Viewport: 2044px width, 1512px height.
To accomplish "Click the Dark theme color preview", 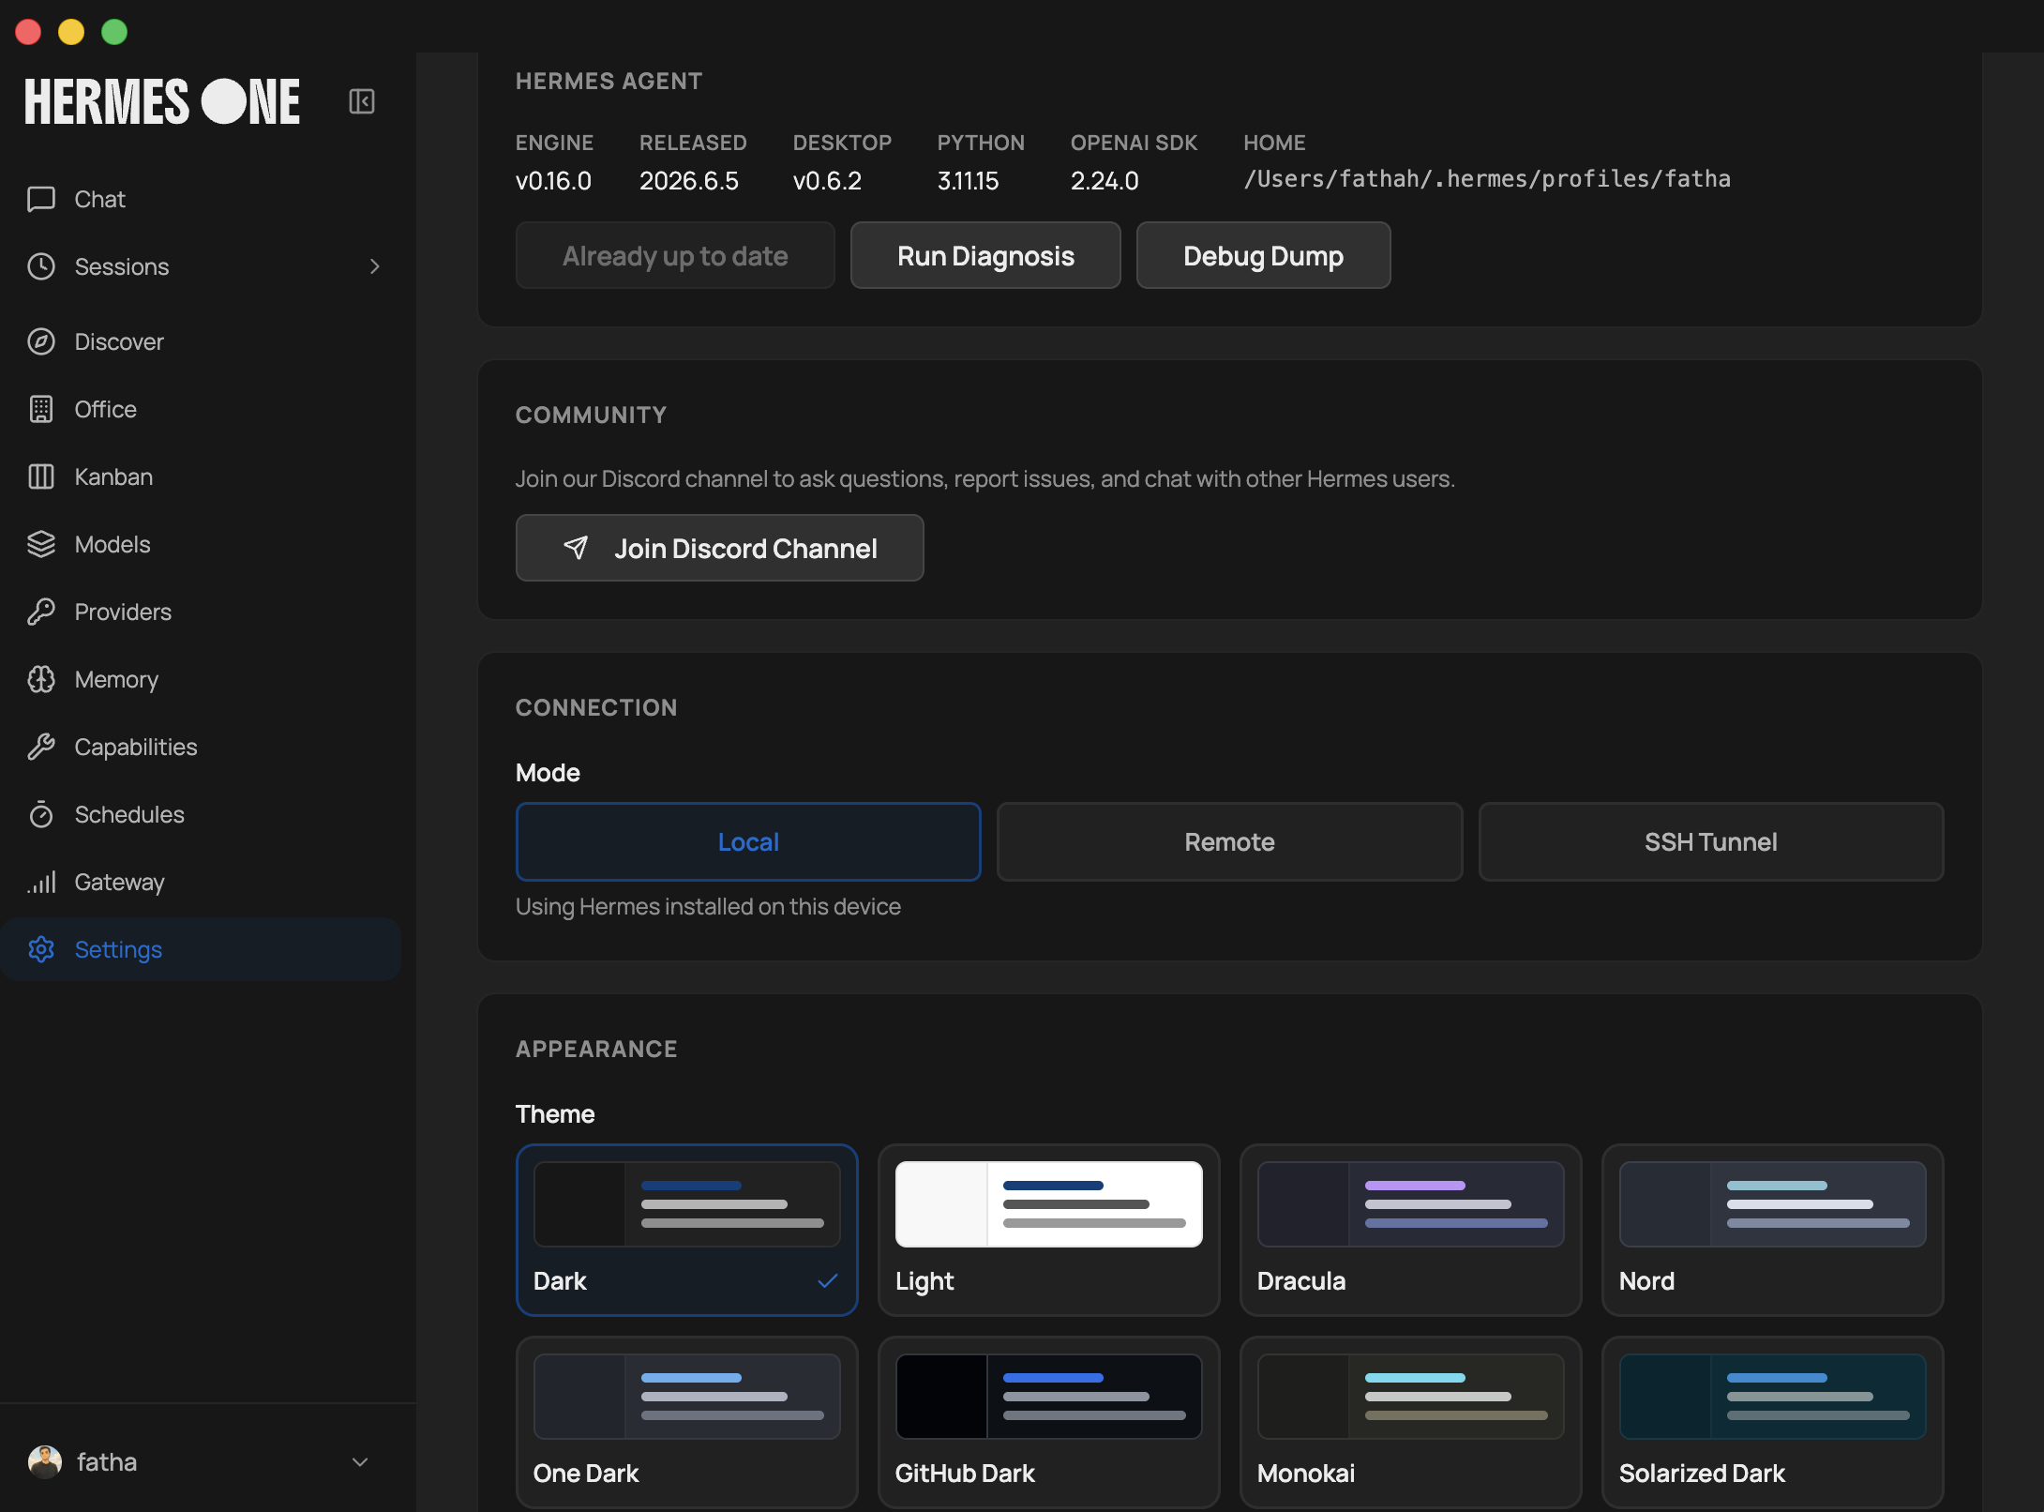I will [x=687, y=1204].
